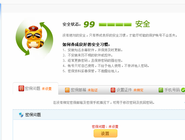Click the raccoon mascot security image
185x140 pixels.
[34, 37]
